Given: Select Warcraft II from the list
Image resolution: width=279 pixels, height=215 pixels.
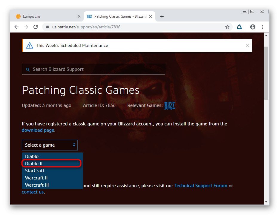Looking at the screenshot, I should (x=52, y=178).
